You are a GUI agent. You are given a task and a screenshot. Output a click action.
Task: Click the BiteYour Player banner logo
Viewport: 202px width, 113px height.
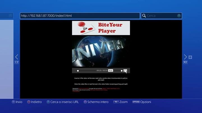click(x=101, y=28)
